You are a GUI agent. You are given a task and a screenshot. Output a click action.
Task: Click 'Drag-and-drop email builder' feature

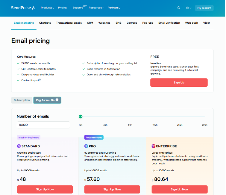38,74
